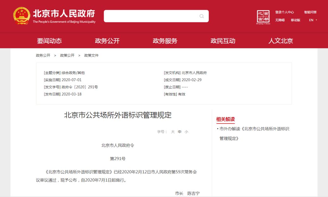Open the 政务服务 nav menu
The height and width of the screenshot is (197, 328).
[x=165, y=41]
